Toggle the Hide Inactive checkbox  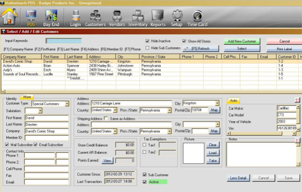[147, 41]
